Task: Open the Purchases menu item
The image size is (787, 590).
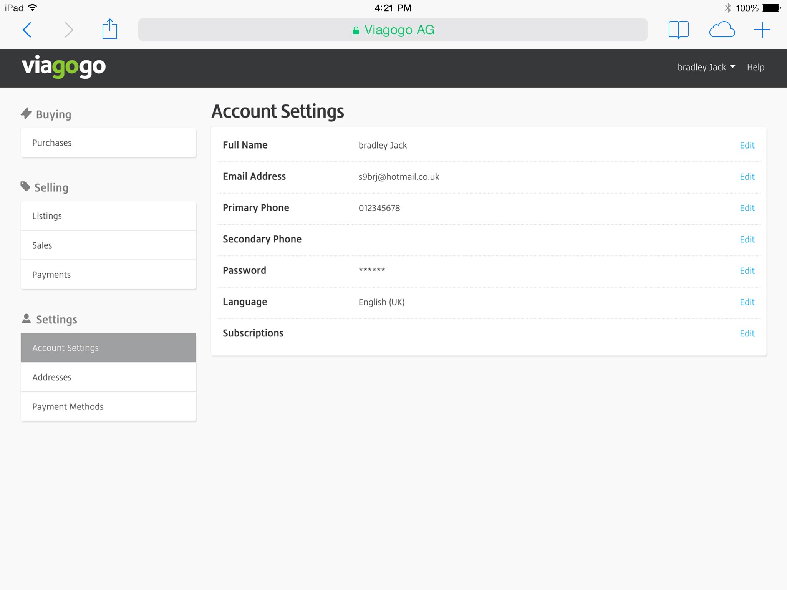Action: tap(108, 143)
